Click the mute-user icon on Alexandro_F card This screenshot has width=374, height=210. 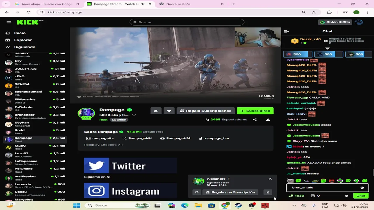pos(268,192)
